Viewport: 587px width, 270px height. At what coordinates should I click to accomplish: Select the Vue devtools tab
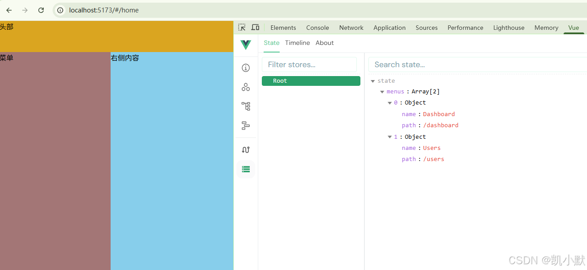point(574,28)
